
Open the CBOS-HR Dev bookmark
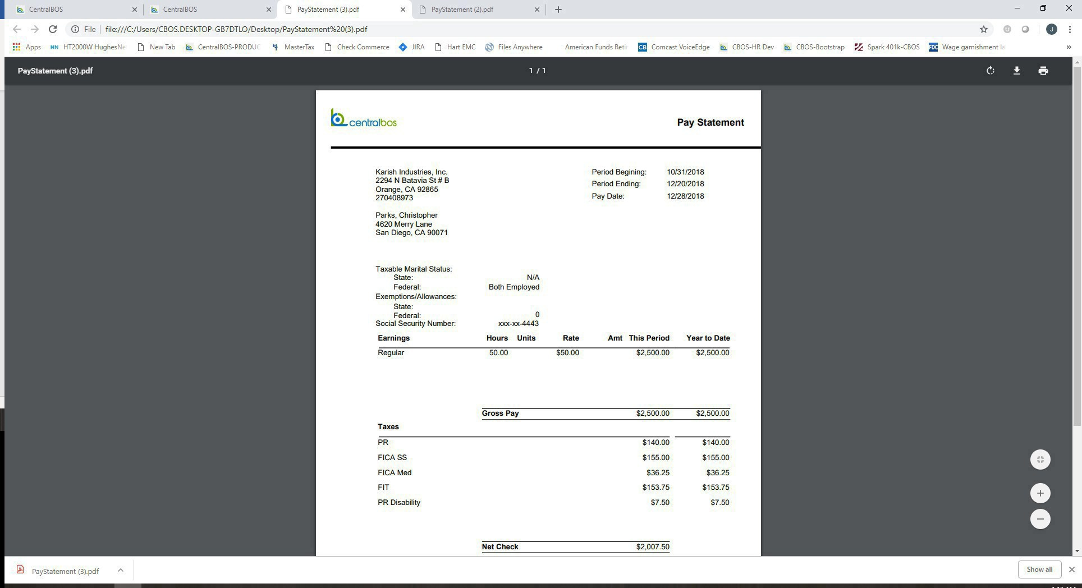pyautogui.click(x=746, y=47)
